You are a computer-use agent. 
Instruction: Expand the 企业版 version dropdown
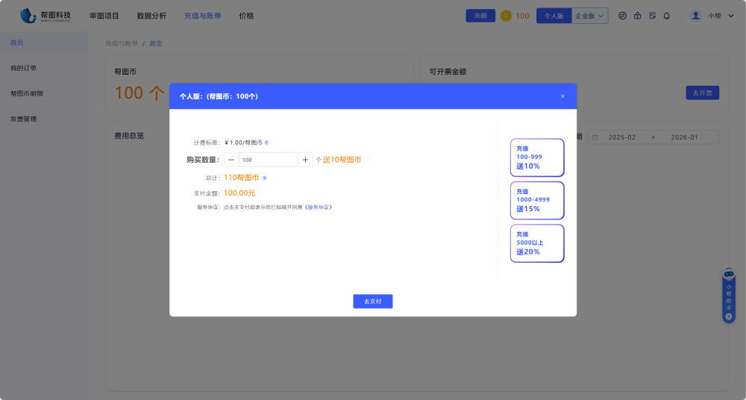(590, 16)
